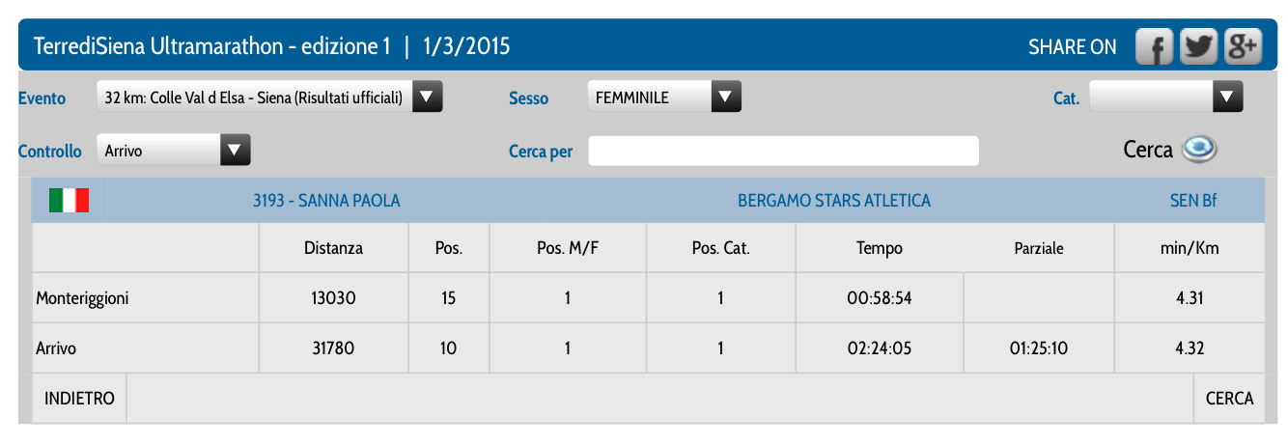
Task: Share results on Twitter
Action: (x=1199, y=46)
